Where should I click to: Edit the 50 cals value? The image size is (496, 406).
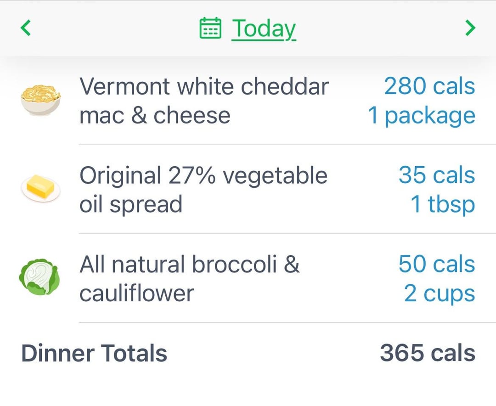tap(437, 264)
